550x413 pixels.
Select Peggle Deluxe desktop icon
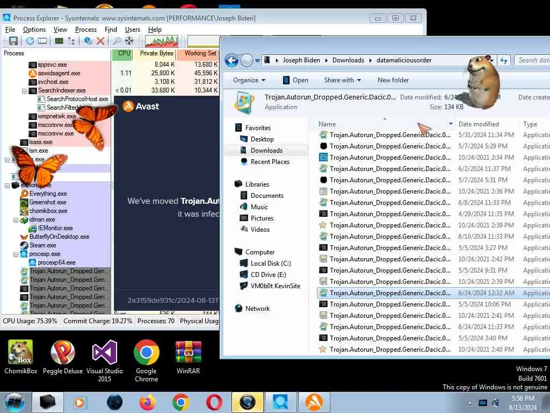(63, 357)
